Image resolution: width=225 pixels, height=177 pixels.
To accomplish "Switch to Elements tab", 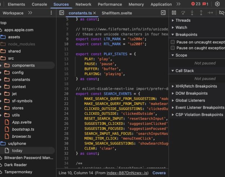I will click(16, 4).
